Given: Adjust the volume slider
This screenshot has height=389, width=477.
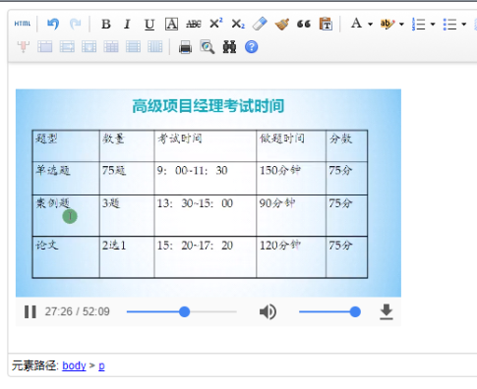Looking at the screenshot, I should coord(329,311).
